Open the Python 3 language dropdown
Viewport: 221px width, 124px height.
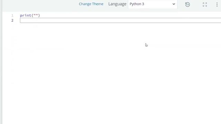[x=153, y=4]
